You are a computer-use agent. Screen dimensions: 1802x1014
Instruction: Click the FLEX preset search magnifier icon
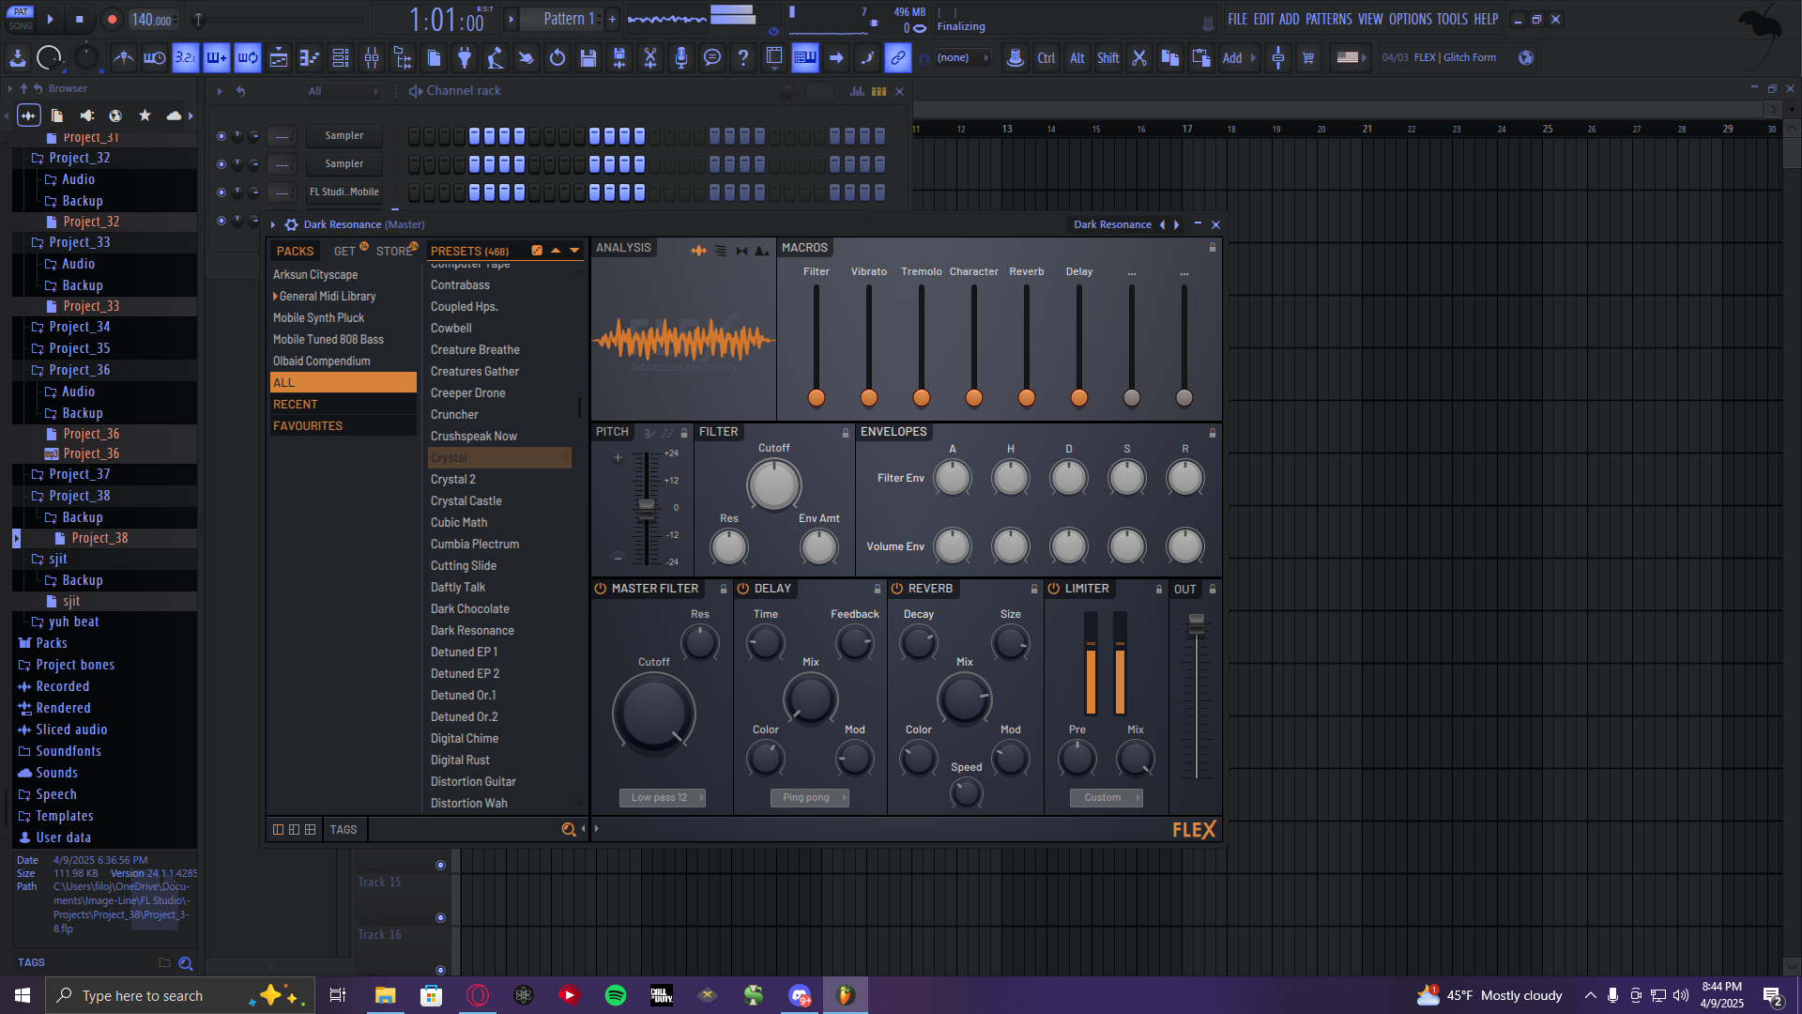568,829
